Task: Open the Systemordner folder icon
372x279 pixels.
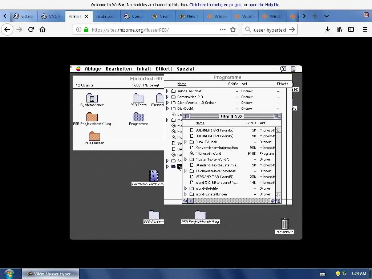Action: pos(92,98)
